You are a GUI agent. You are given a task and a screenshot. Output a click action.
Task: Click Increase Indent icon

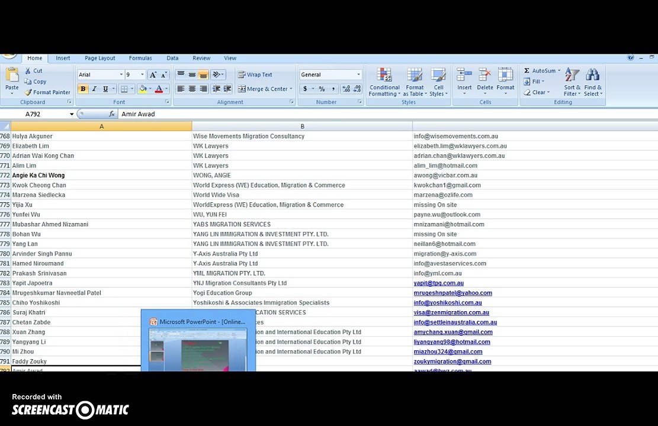227,89
